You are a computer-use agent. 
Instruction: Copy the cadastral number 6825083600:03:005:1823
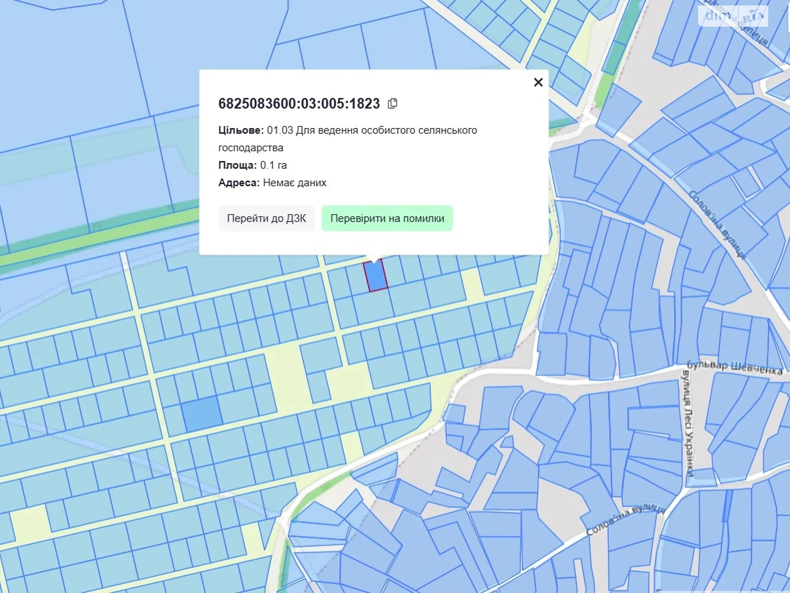click(x=393, y=103)
